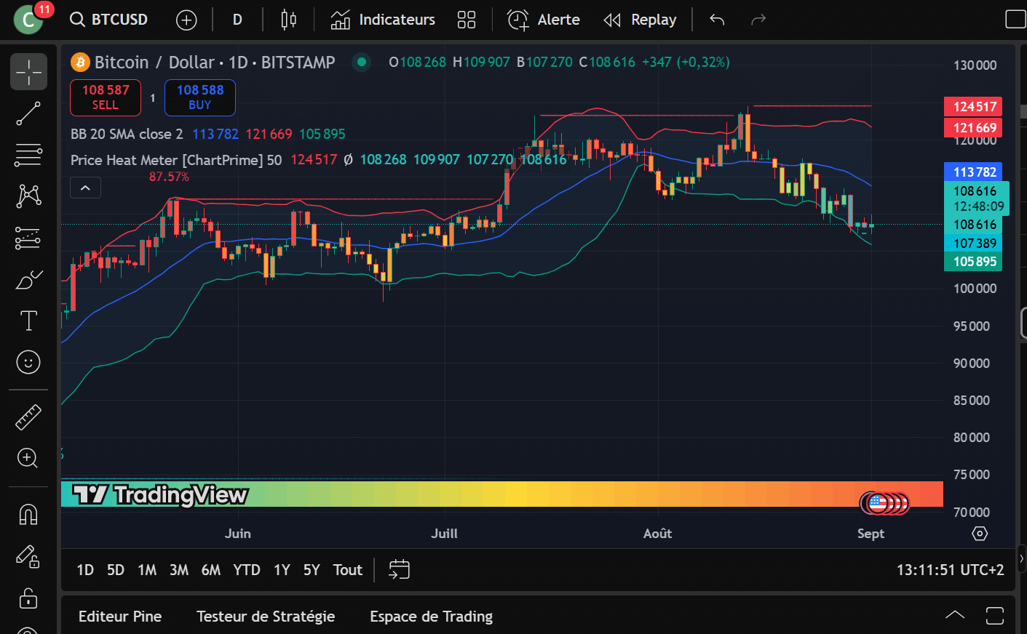Collapse the indicator legend chevron

(x=85, y=188)
